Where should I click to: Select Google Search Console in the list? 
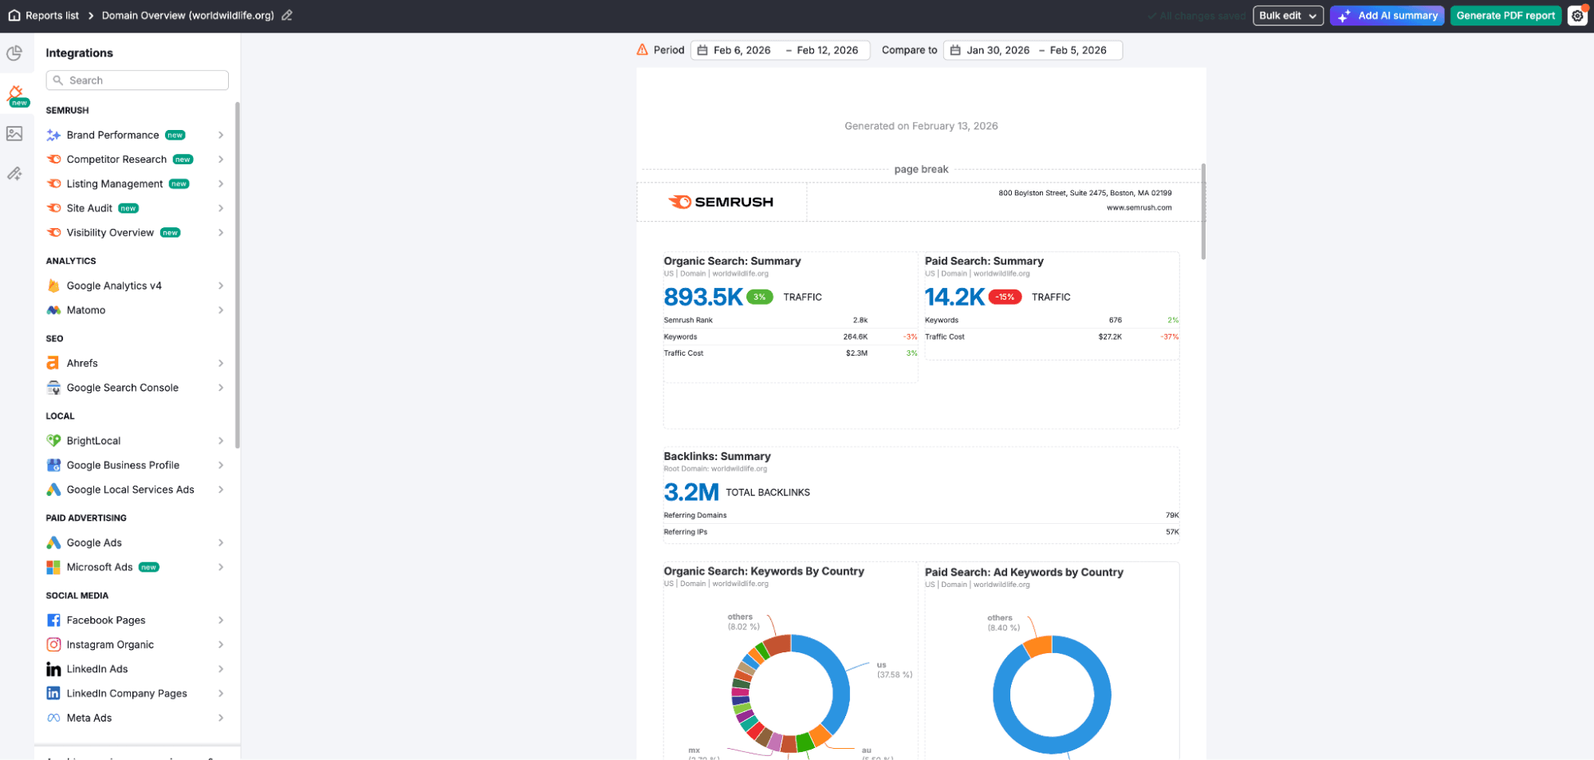coord(136,388)
